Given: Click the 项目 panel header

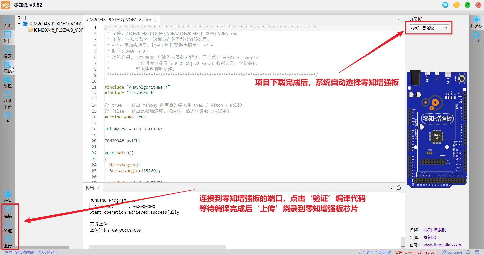Looking at the screenshot, I should pyautogui.click(x=22, y=18).
